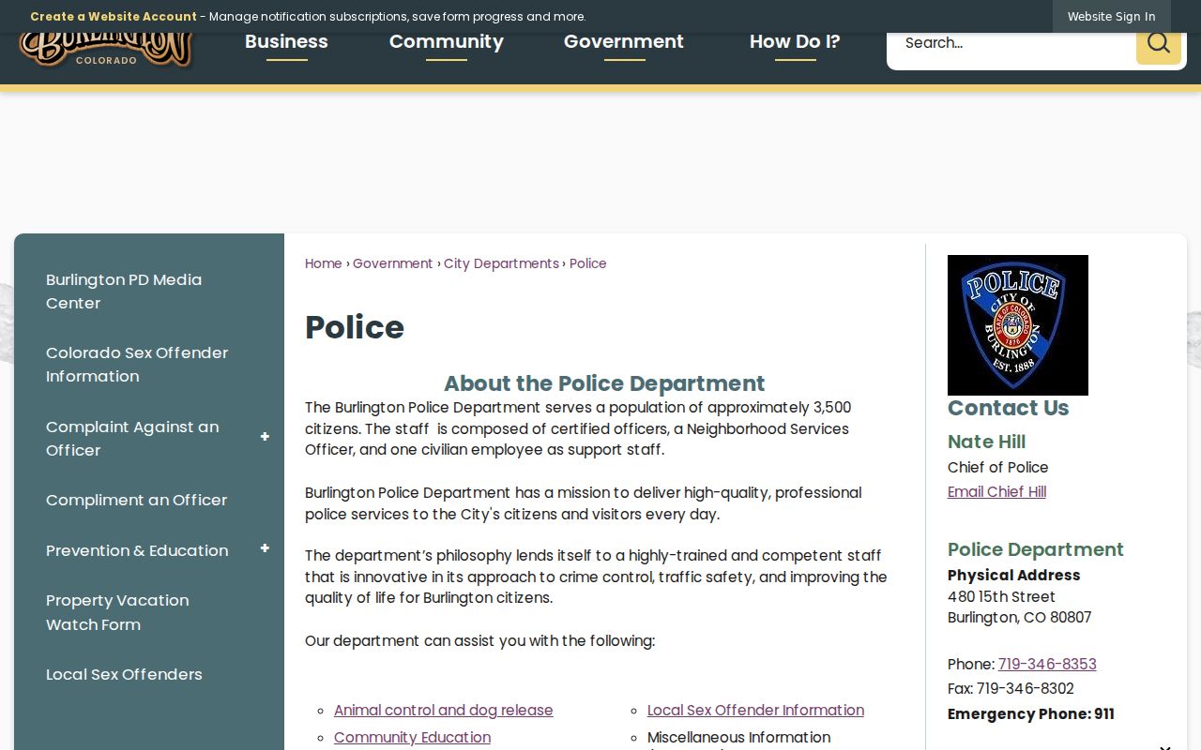Click the Physical Address label
The width and height of the screenshot is (1201, 750).
[x=1013, y=575]
